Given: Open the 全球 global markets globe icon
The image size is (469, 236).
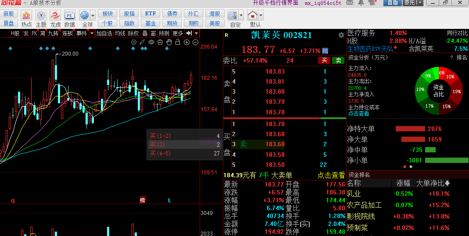Looking at the screenshot, I should click(85, 15).
